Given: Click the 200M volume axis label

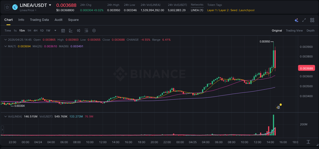Looking at the screenshot, I should point(304,124).
